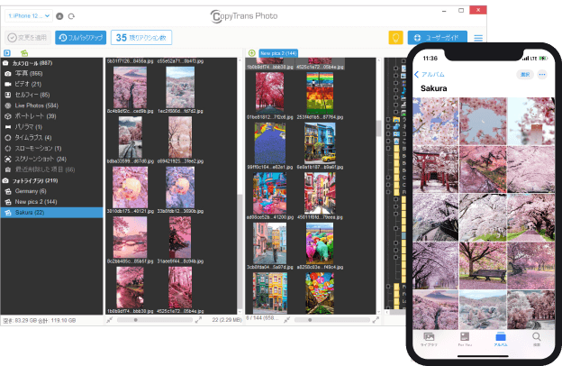Switch to the New pics 2 (144) tab
This screenshot has height=366, width=562.
[278, 53]
